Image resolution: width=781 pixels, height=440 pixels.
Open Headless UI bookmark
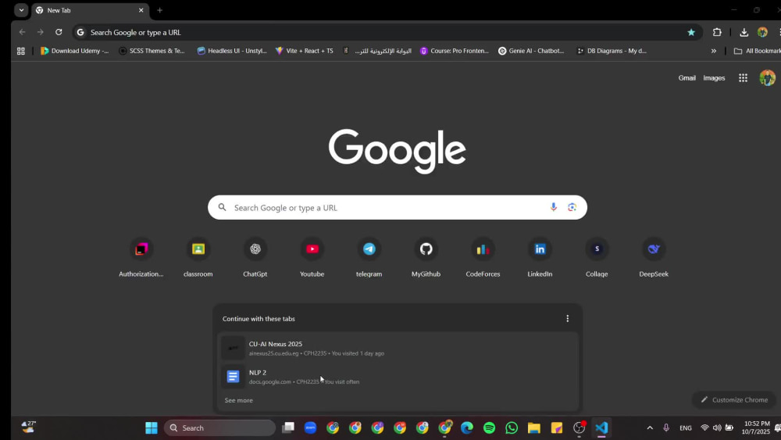click(232, 51)
